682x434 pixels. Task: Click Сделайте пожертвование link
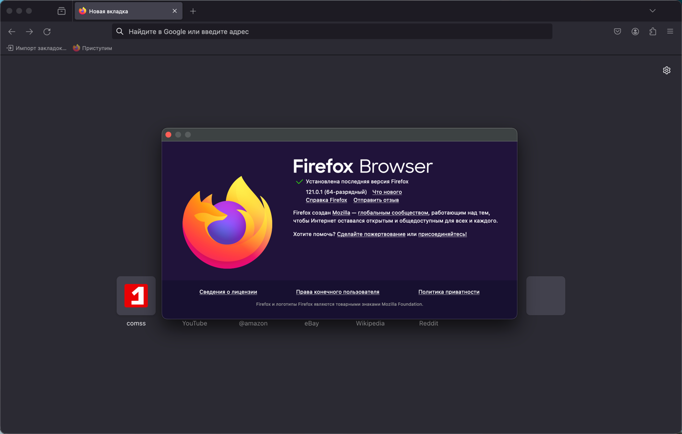371,234
